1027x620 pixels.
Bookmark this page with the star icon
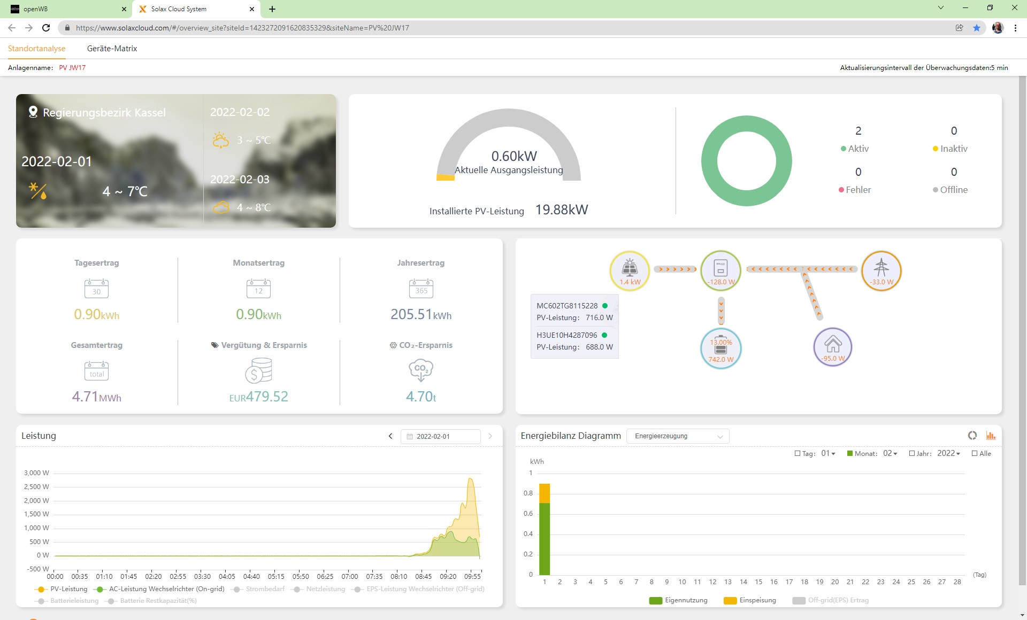click(x=977, y=28)
